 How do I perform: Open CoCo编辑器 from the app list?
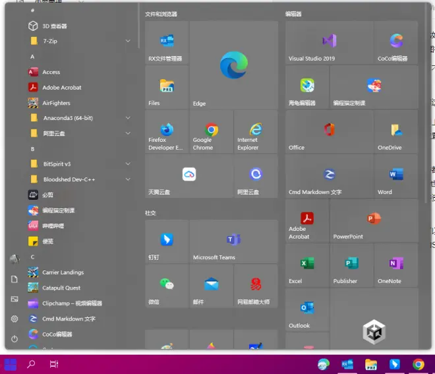point(79,334)
